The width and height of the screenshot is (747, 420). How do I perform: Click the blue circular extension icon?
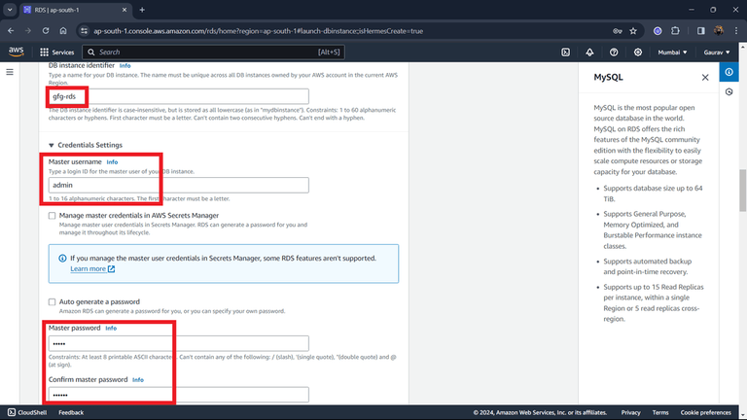pyautogui.click(x=658, y=31)
